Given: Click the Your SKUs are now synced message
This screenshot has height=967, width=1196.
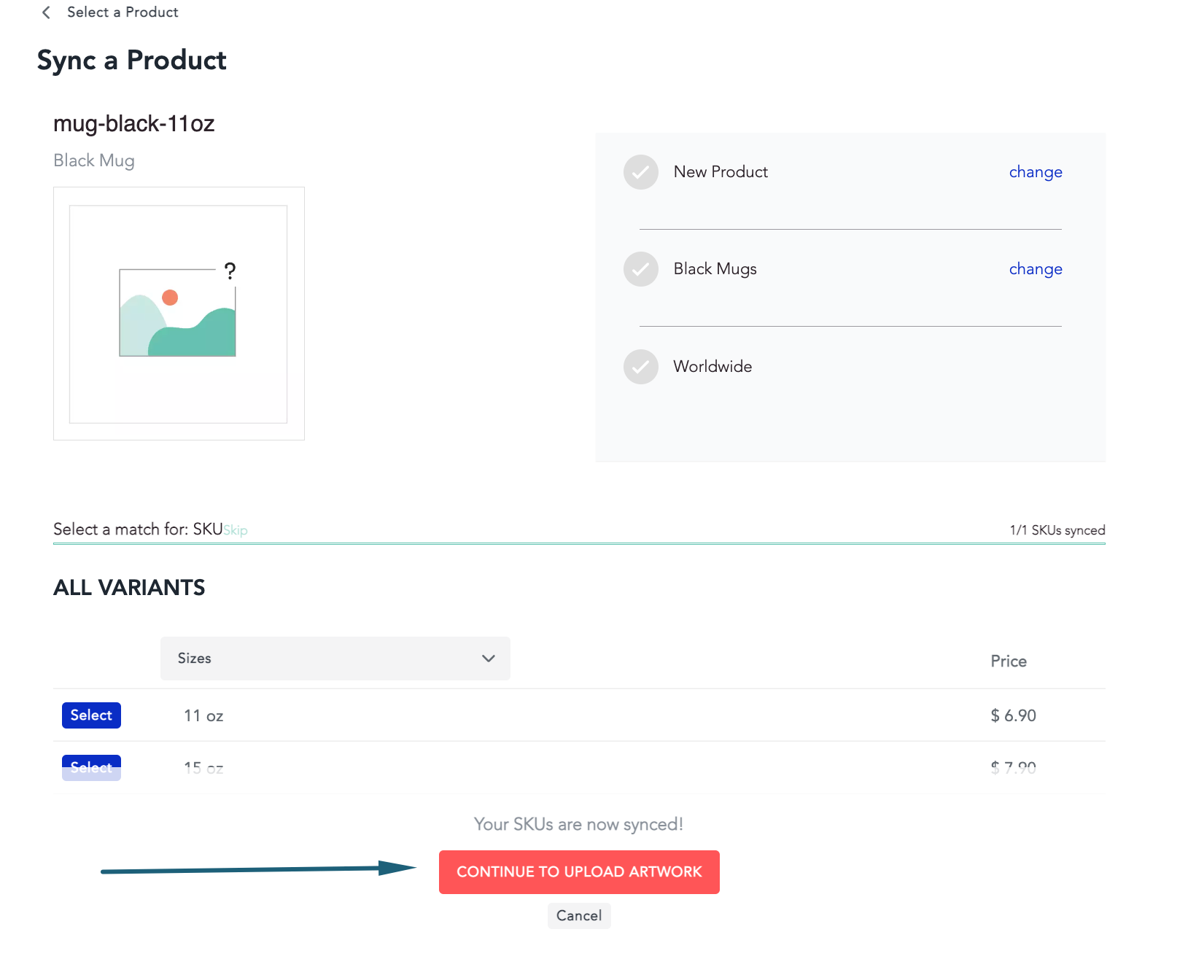Looking at the screenshot, I should tap(578, 825).
